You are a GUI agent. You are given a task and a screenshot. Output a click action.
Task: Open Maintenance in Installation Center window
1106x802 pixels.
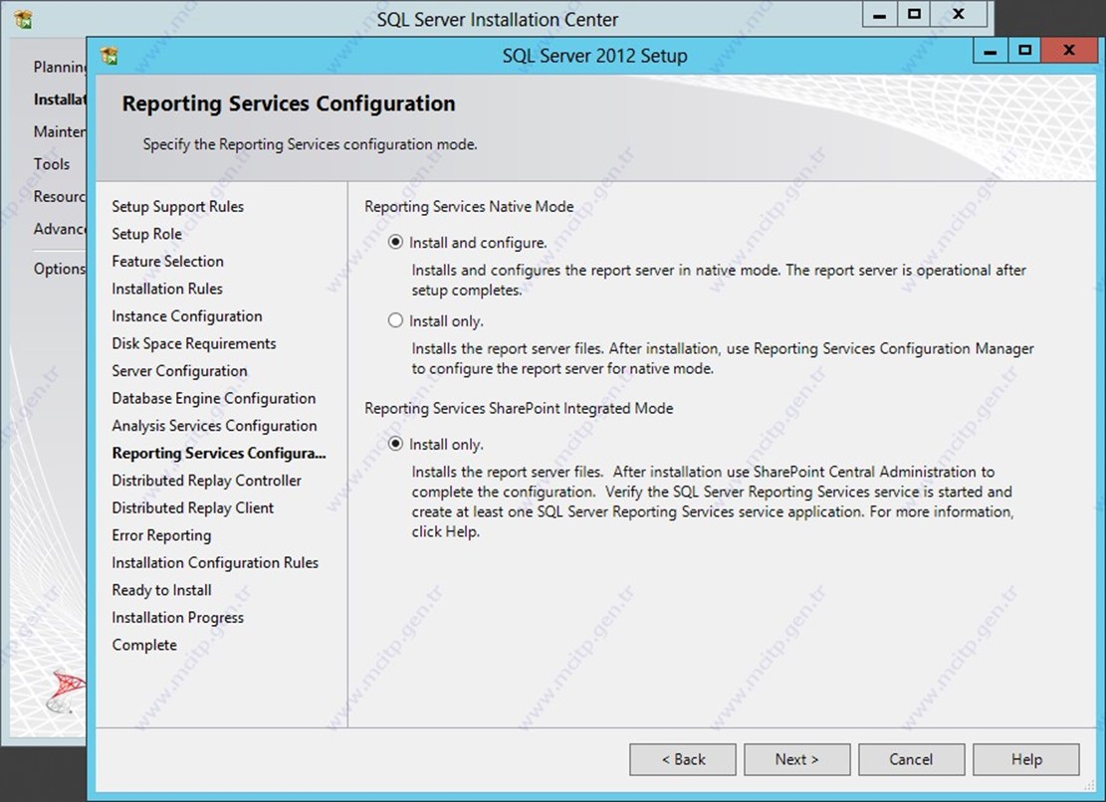click(x=60, y=131)
